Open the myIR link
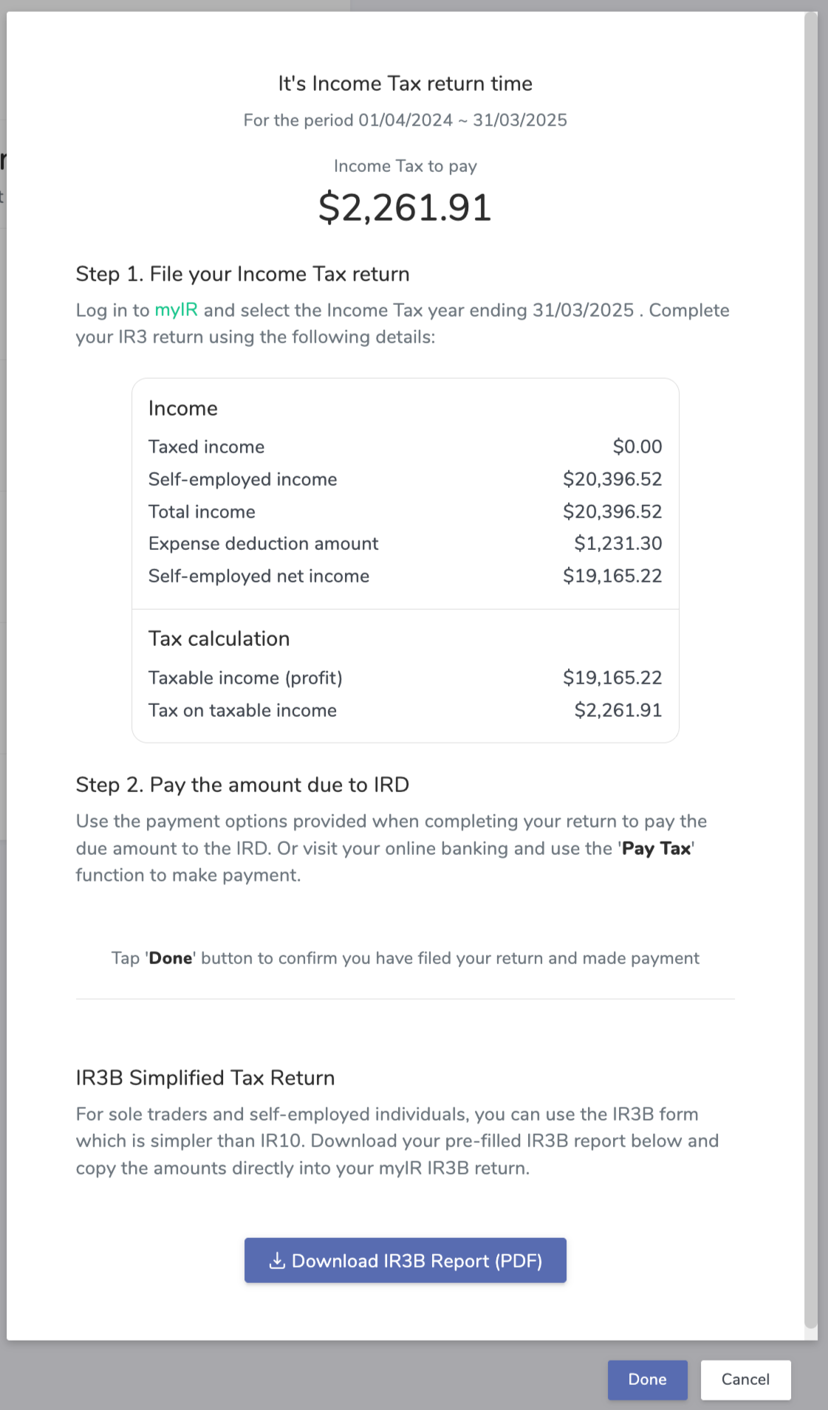This screenshot has height=1410, width=828. 176,310
